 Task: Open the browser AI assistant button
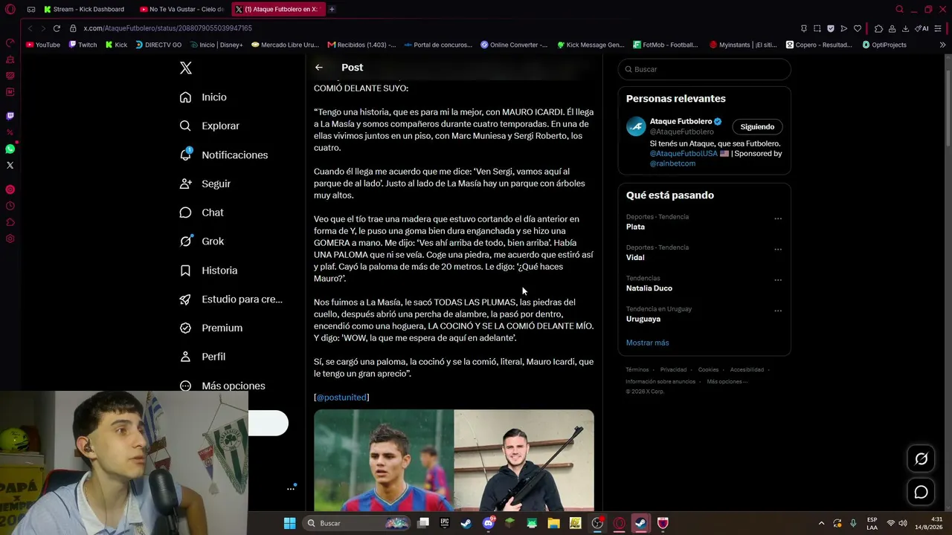pyautogui.click(x=922, y=28)
